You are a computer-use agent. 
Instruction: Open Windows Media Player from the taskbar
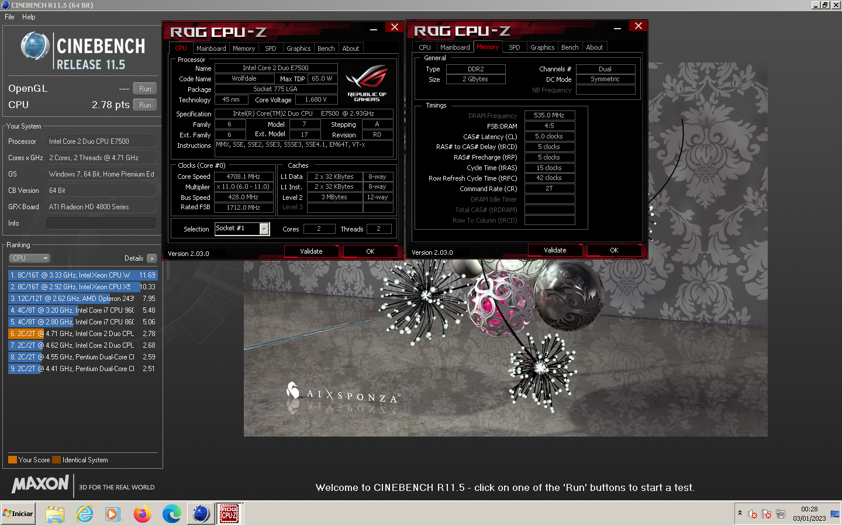pyautogui.click(x=113, y=514)
